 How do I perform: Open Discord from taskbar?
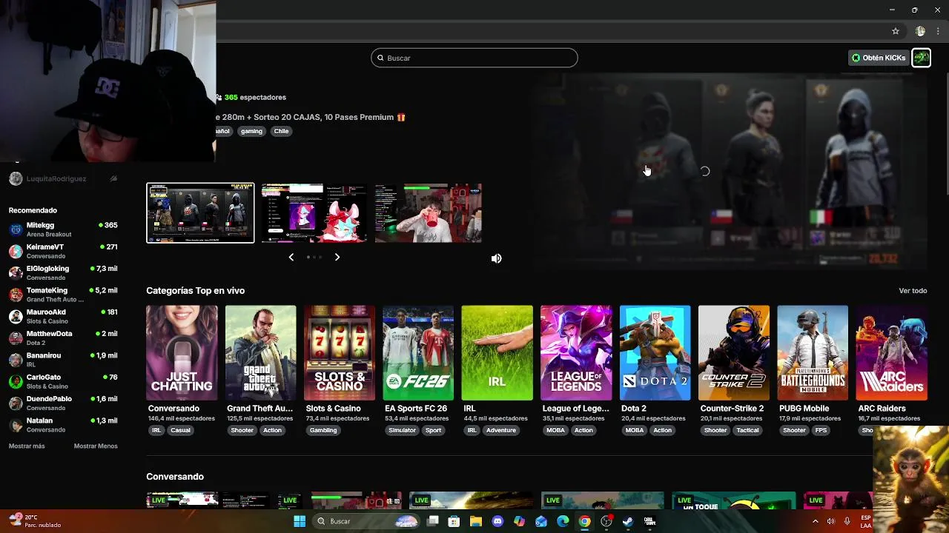pos(497,521)
